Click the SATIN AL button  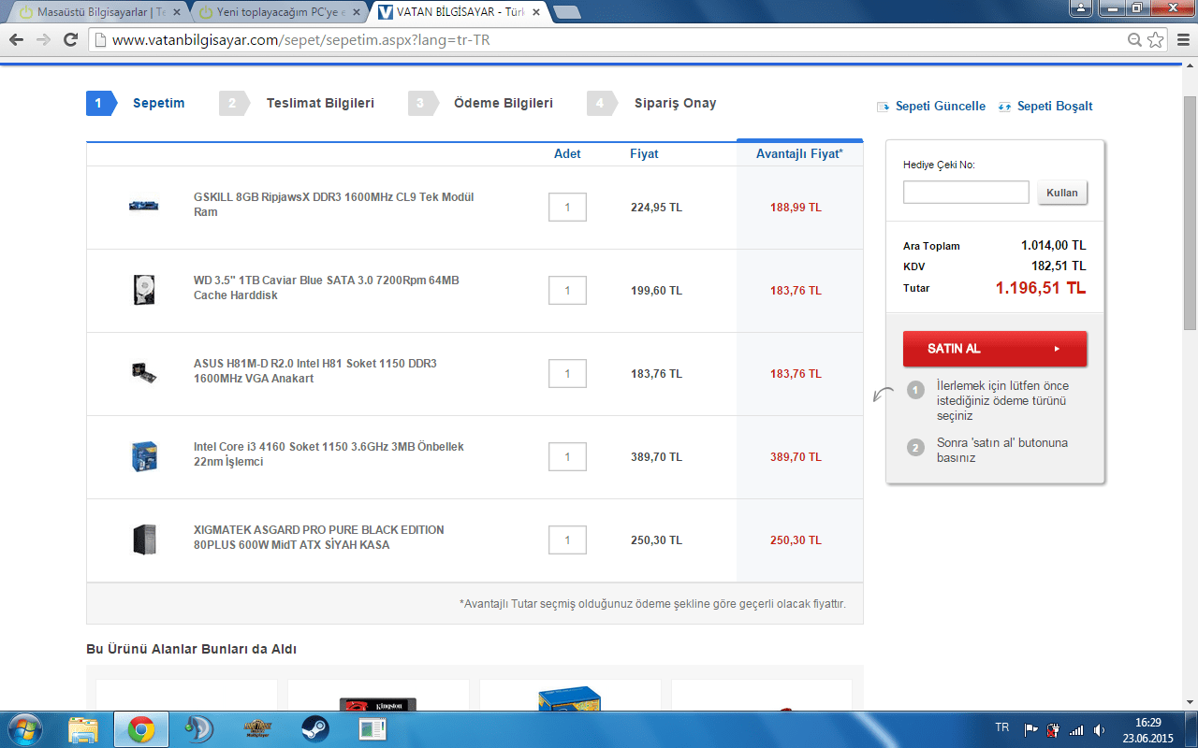(x=995, y=349)
